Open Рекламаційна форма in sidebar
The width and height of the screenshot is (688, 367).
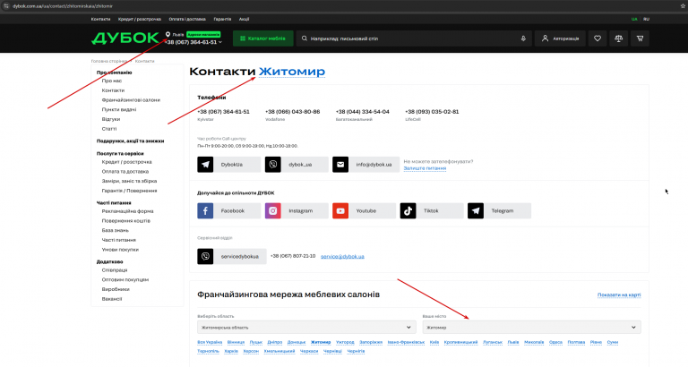tap(128, 211)
